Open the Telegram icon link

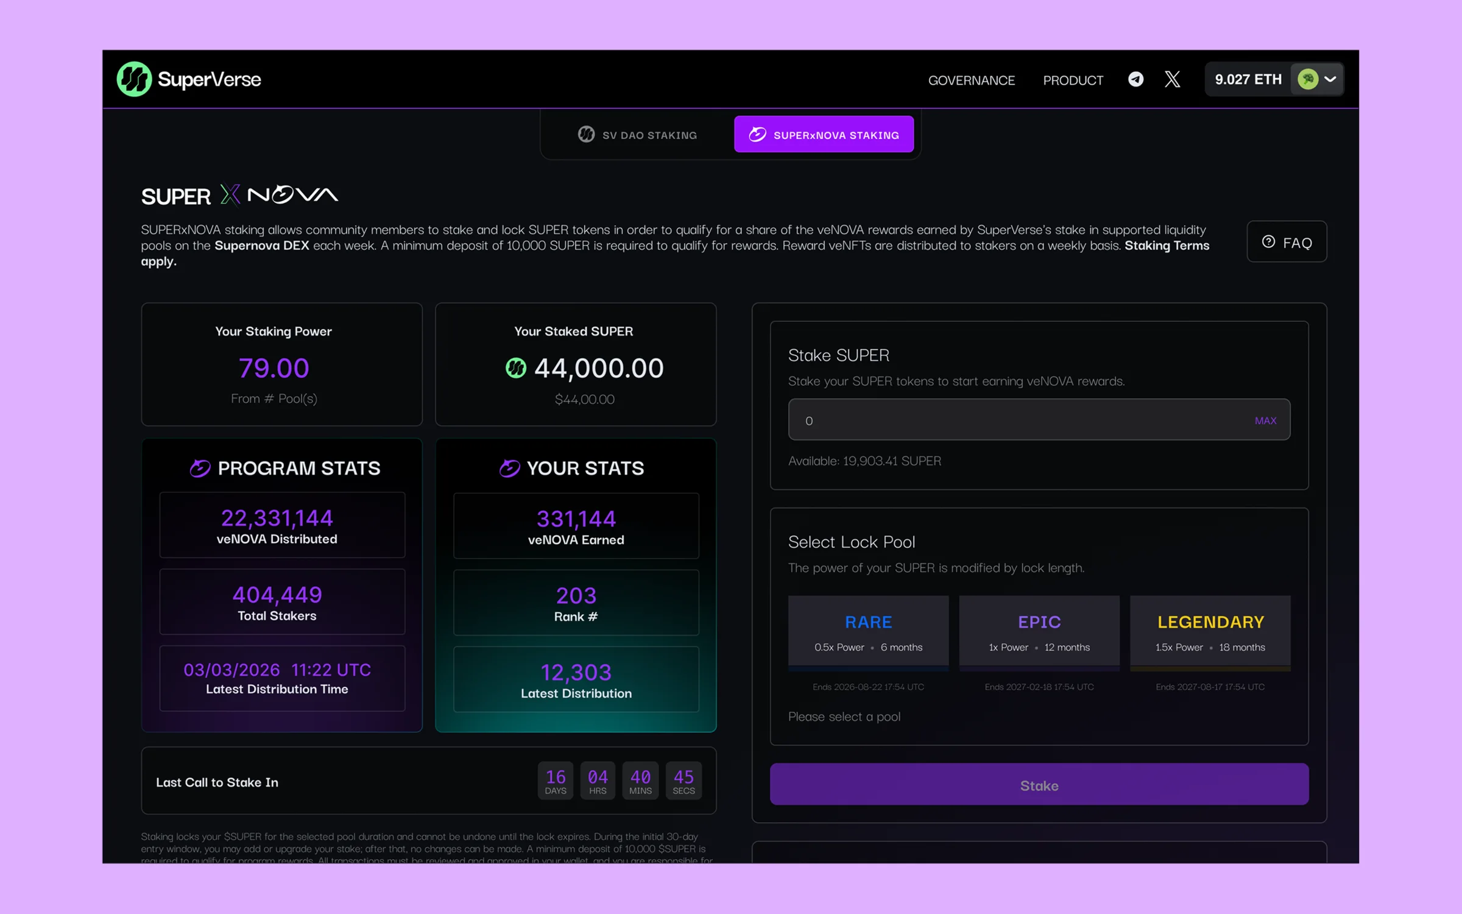(x=1135, y=79)
